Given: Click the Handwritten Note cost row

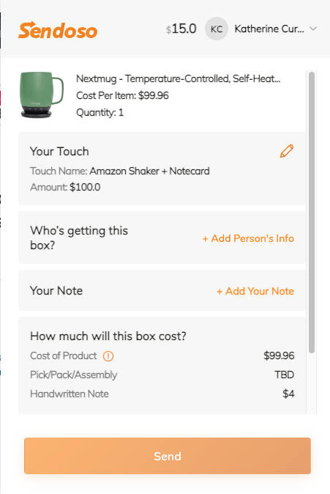Looking at the screenshot, I should tap(162, 394).
